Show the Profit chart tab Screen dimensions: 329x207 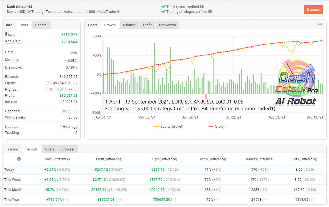(147, 25)
